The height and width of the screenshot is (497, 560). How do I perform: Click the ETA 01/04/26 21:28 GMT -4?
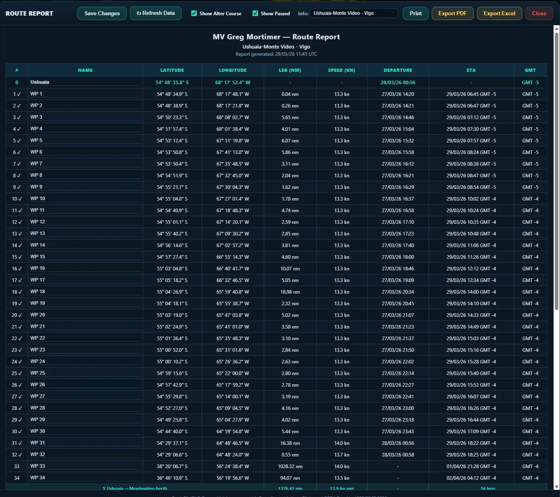pyautogui.click(x=471, y=467)
